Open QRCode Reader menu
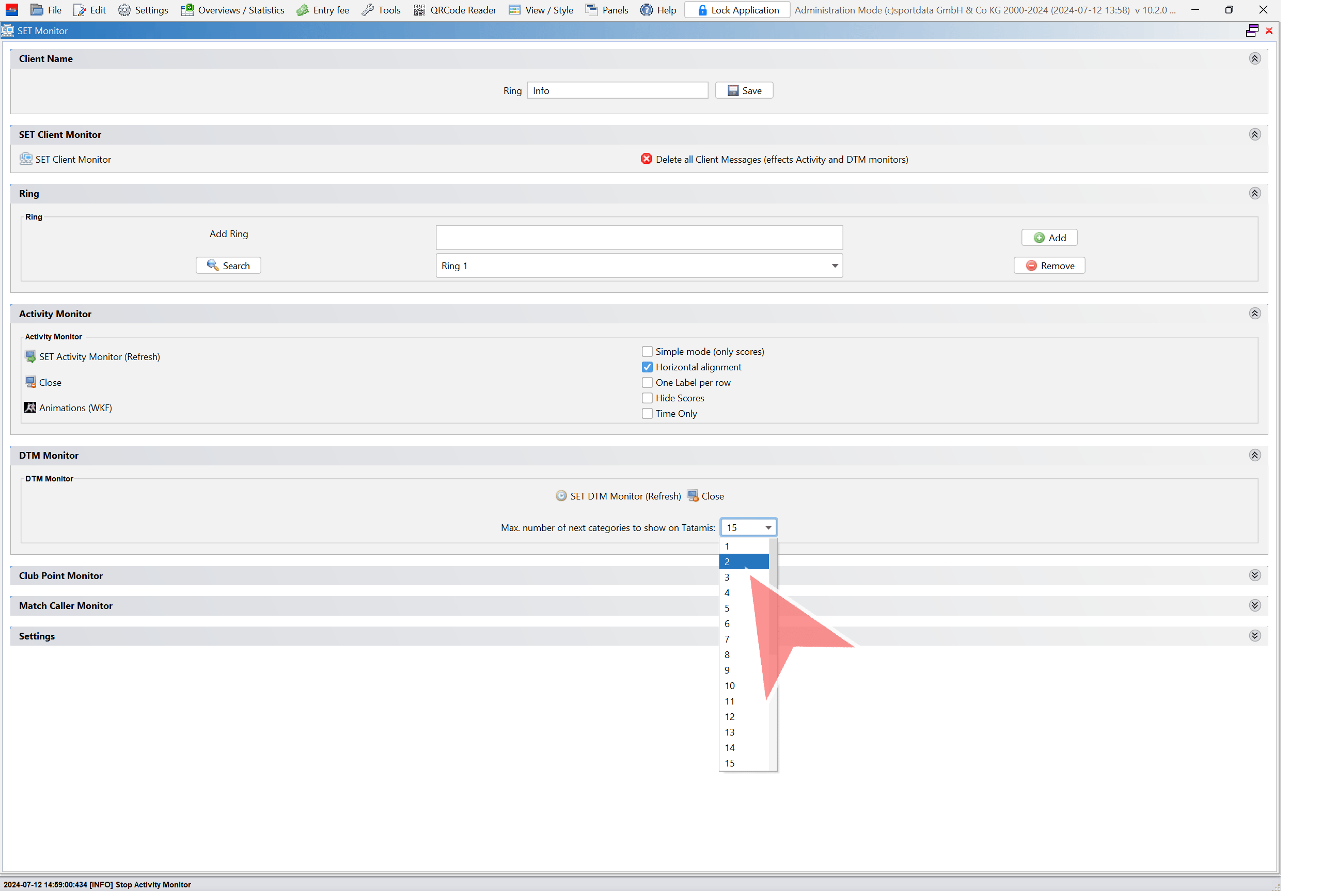The width and height of the screenshot is (1321, 891). pyautogui.click(x=454, y=10)
